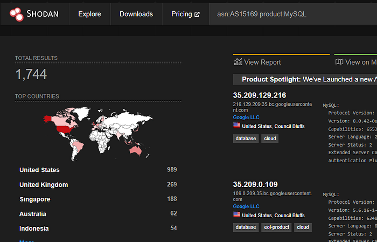Click the United Kingdom count 269
377x242 pixels.
click(172, 184)
